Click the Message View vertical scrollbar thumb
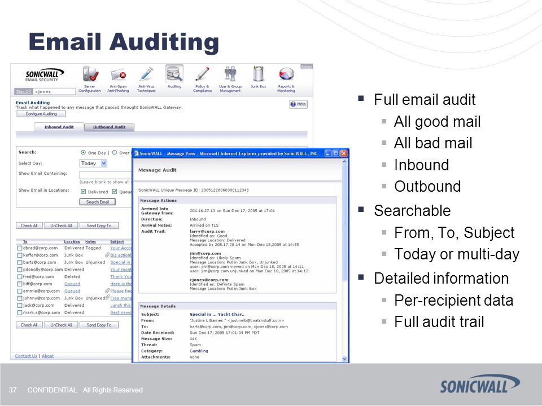 (x=344, y=223)
